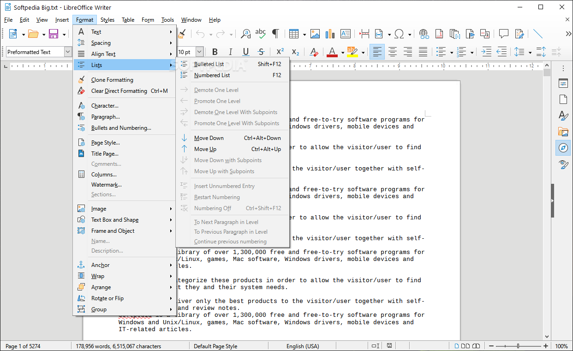Click the Default Page Style status field
The height and width of the screenshot is (351, 573).
pos(215,346)
